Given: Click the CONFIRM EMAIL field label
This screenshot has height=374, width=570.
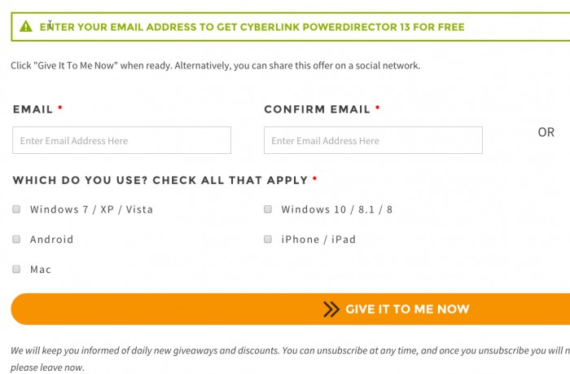Looking at the screenshot, I should tap(317, 109).
